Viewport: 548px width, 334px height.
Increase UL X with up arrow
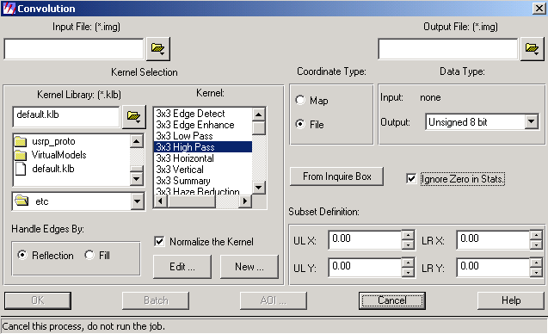coord(408,235)
